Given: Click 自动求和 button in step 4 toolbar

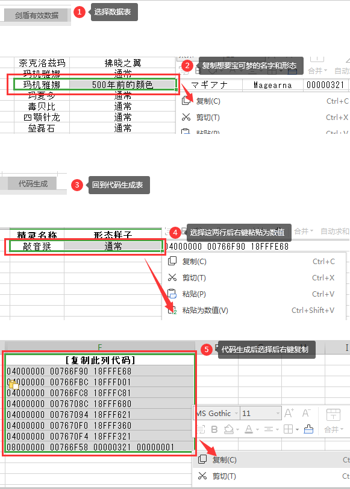Looking at the screenshot, I should 335,232.
